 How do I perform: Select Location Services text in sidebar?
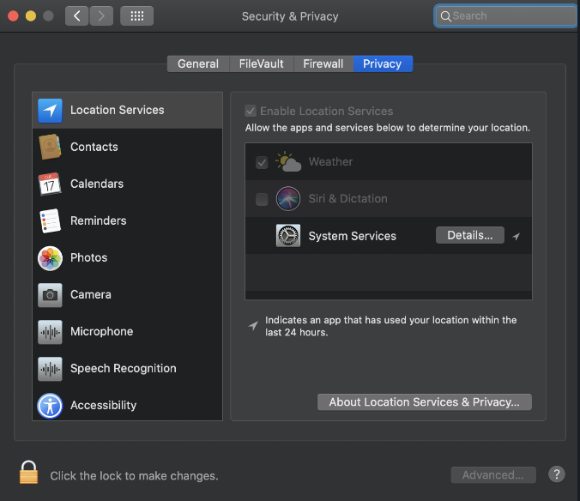pos(118,110)
